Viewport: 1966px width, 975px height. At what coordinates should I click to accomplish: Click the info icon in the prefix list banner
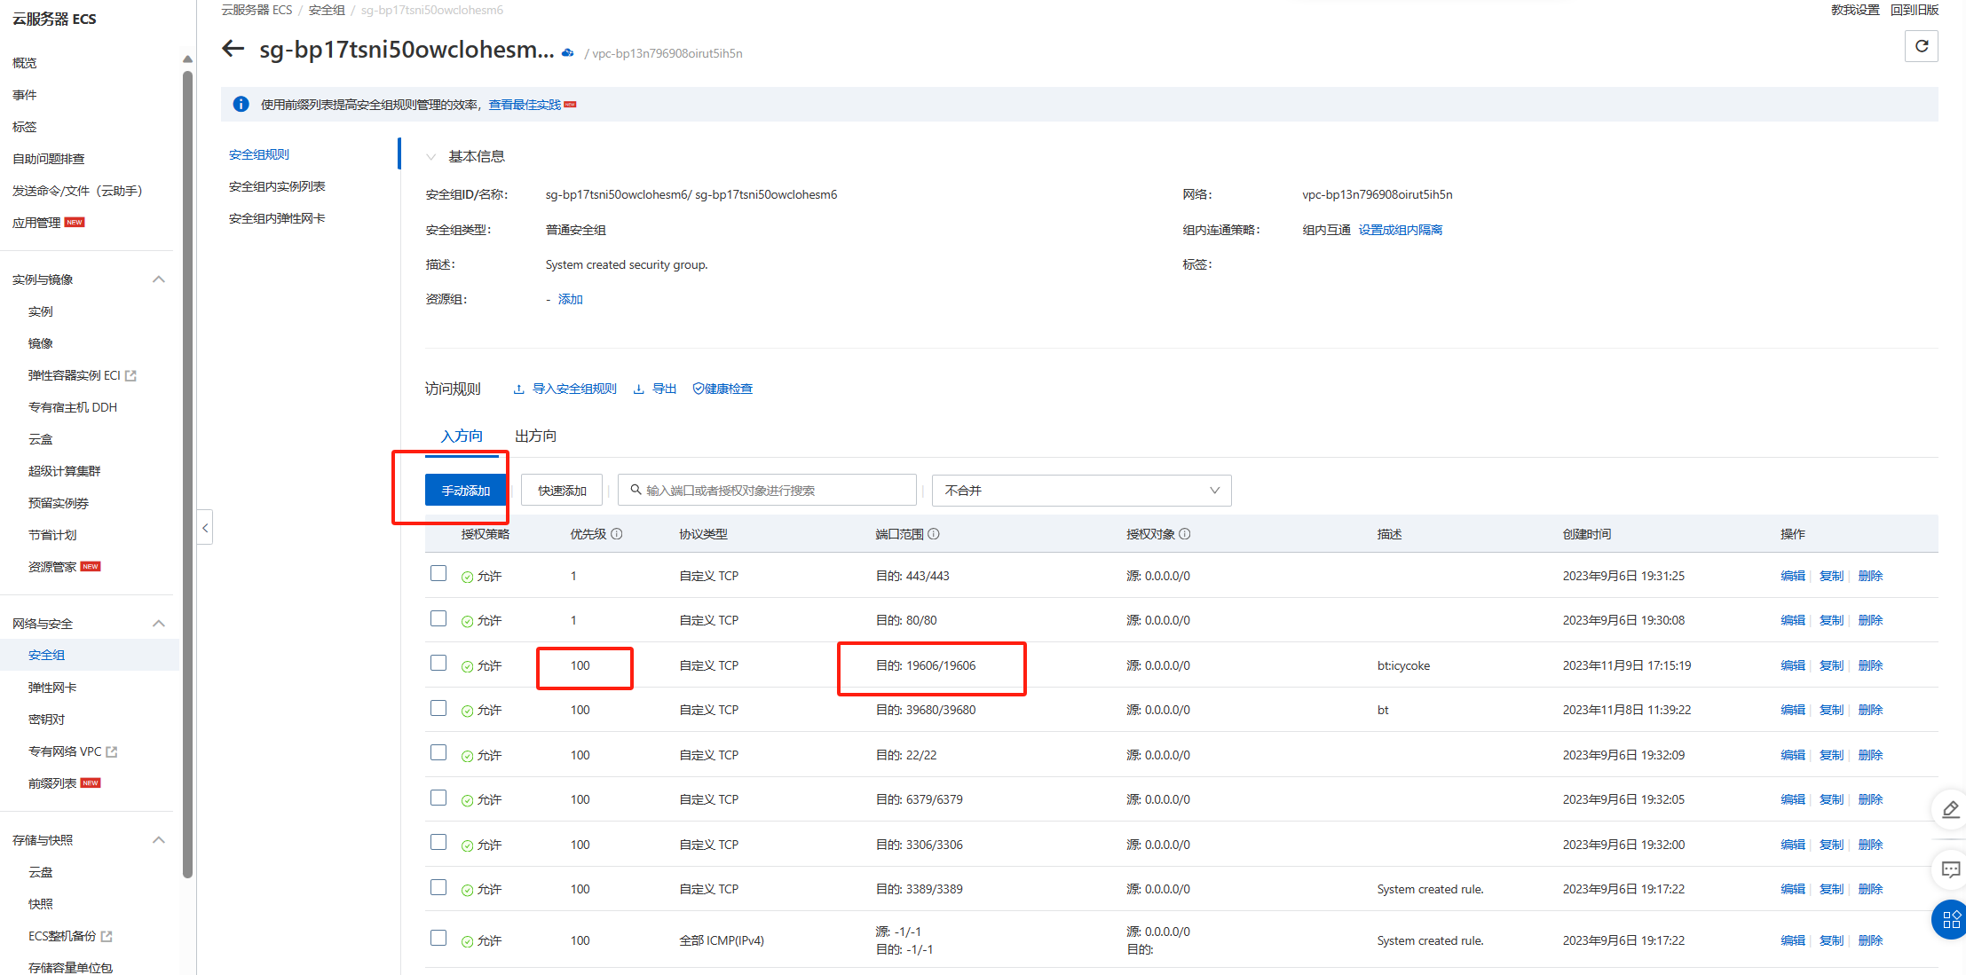(x=241, y=105)
